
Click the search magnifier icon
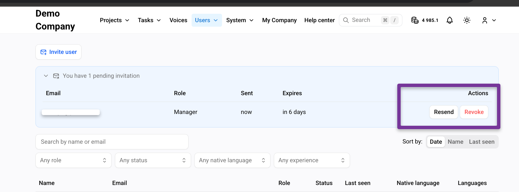346,20
